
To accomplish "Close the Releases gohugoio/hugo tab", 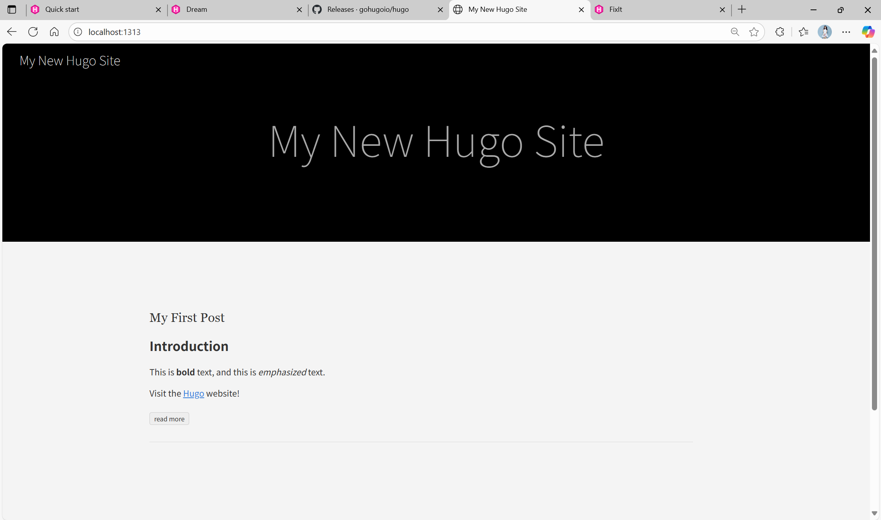I will tap(440, 10).
